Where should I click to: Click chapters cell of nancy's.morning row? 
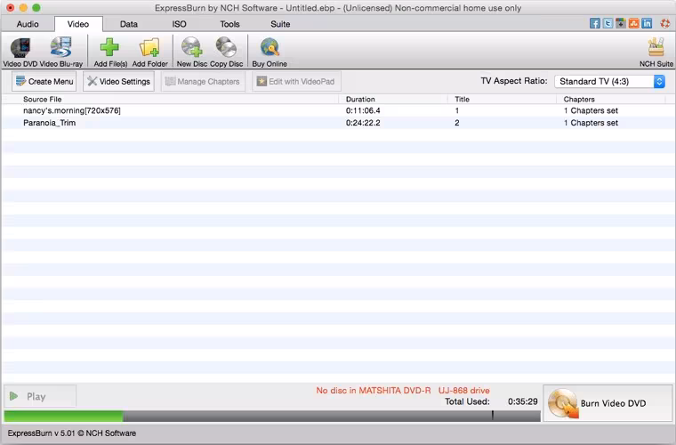pos(591,111)
